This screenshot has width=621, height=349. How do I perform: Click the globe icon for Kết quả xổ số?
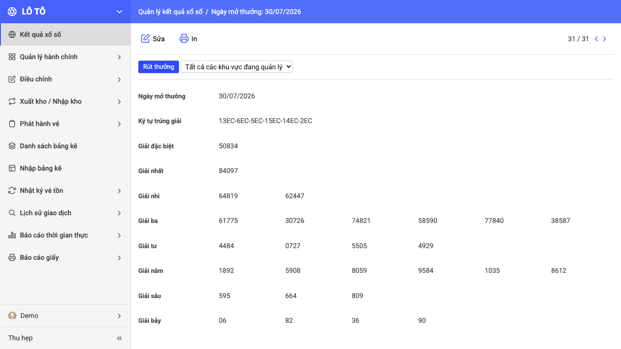12,35
